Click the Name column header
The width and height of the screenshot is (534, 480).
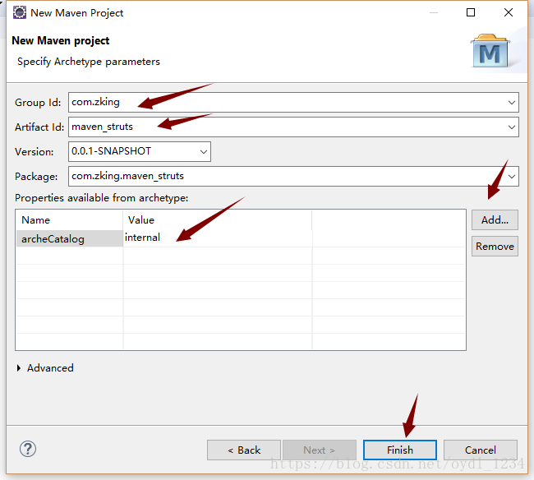70,220
